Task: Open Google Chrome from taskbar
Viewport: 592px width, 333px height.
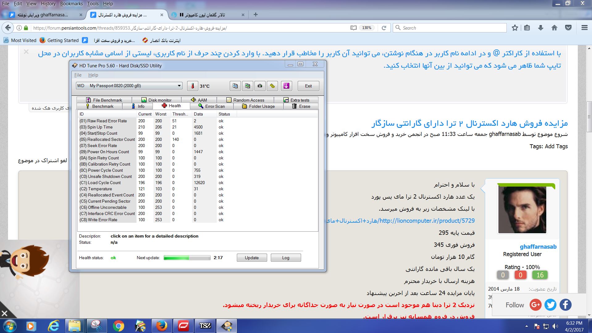Action: (118, 326)
